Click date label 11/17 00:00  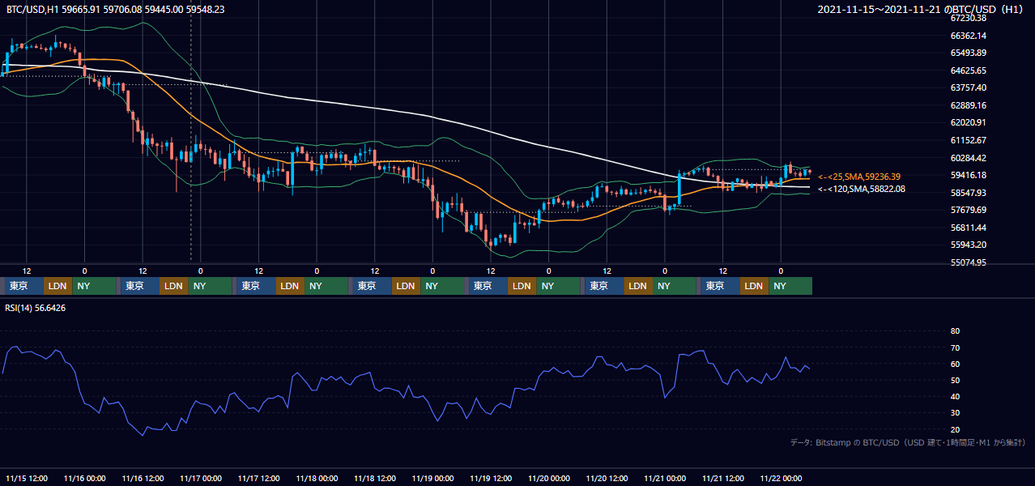[201, 478]
